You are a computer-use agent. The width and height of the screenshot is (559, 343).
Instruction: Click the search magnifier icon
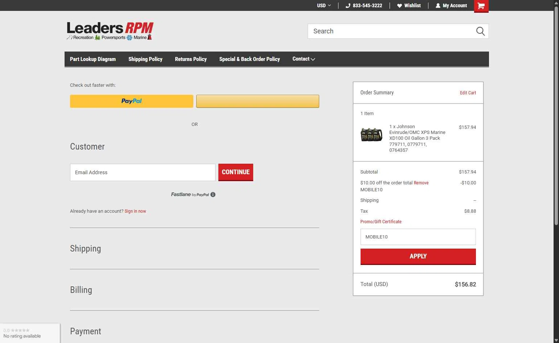tap(480, 31)
